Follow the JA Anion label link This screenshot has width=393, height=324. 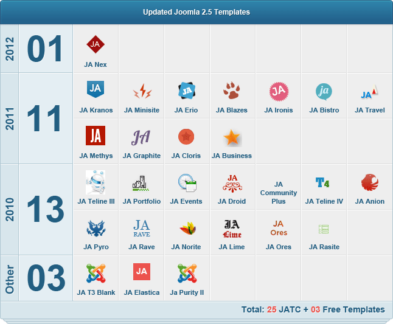(x=370, y=201)
